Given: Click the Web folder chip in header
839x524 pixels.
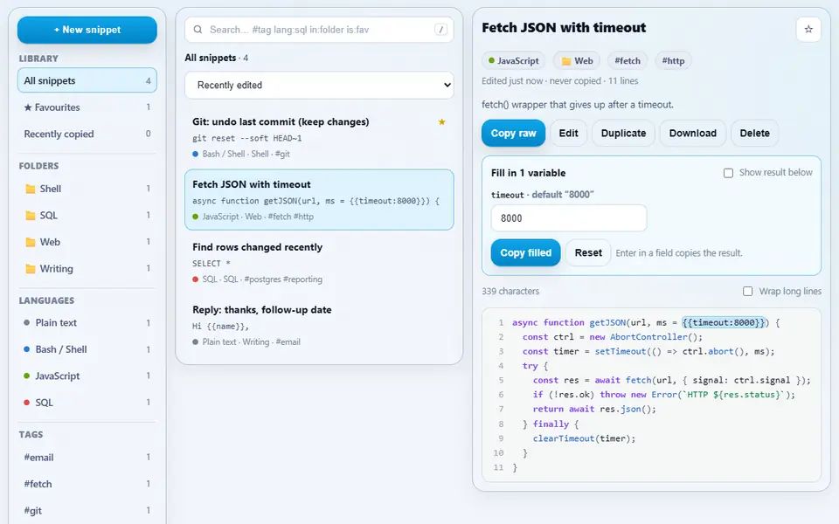Looking at the screenshot, I should (x=577, y=61).
